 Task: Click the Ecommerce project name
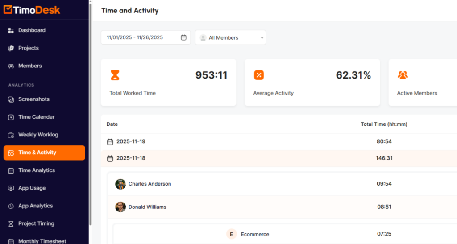pyautogui.click(x=255, y=234)
